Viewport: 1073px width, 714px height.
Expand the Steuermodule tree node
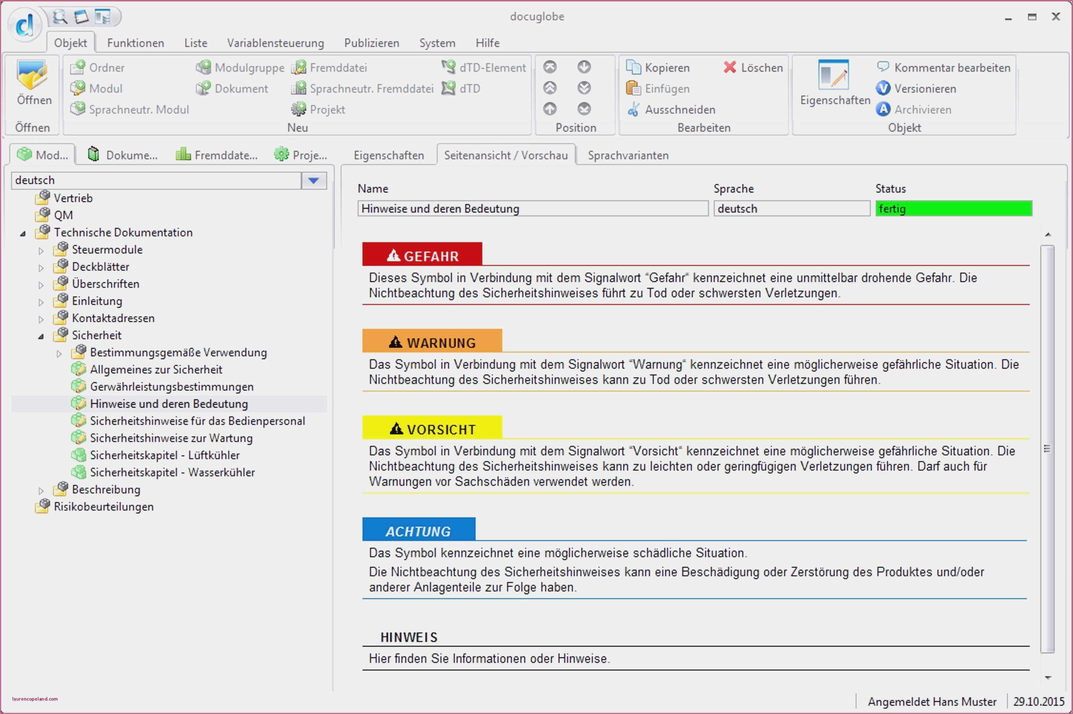pyautogui.click(x=41, y=251)
